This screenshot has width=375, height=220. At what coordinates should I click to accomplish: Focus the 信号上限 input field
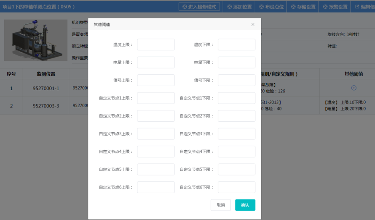pos(156,80)
